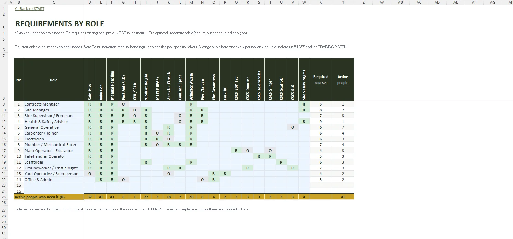
Task: Select Health & Safety Advisor's required courses value 9
Action: pyautogui.click(x=321, y=122)
